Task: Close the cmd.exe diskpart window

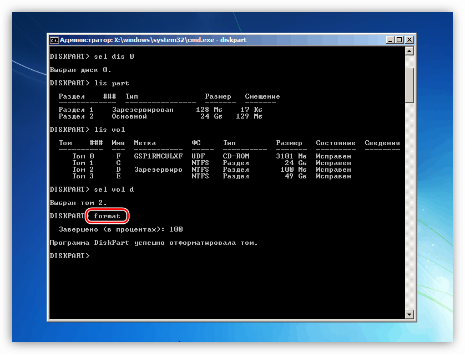Action: (410, 40)
